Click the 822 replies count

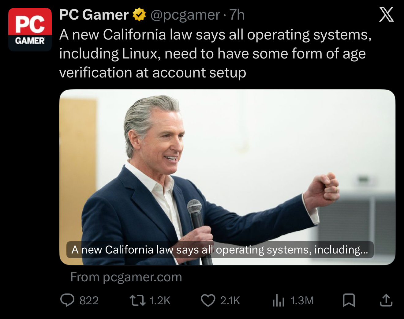[89, 300]
